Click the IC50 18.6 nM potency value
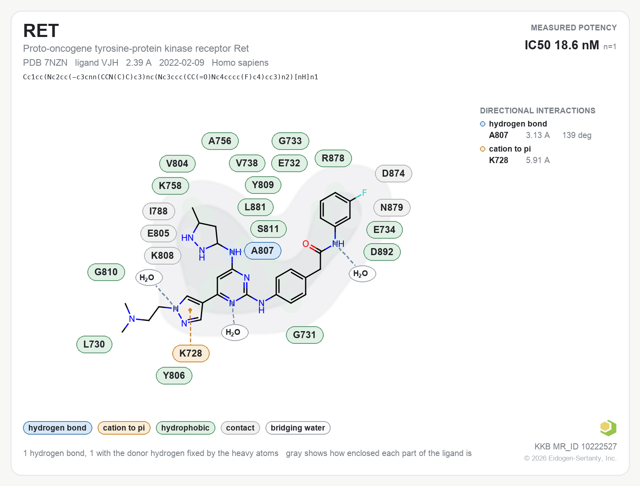This screenshot has width=640, height=486. click(x=562, y=45)
